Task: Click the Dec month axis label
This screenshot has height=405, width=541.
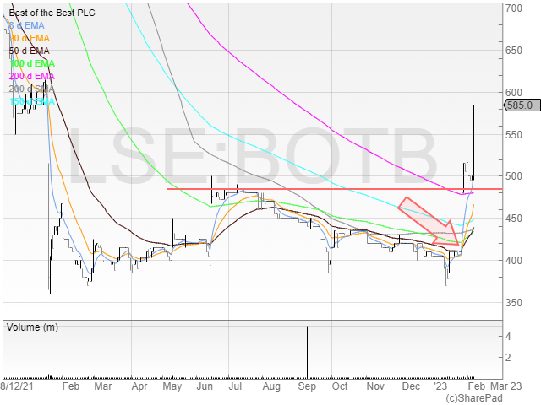Action: coord(411,386)
